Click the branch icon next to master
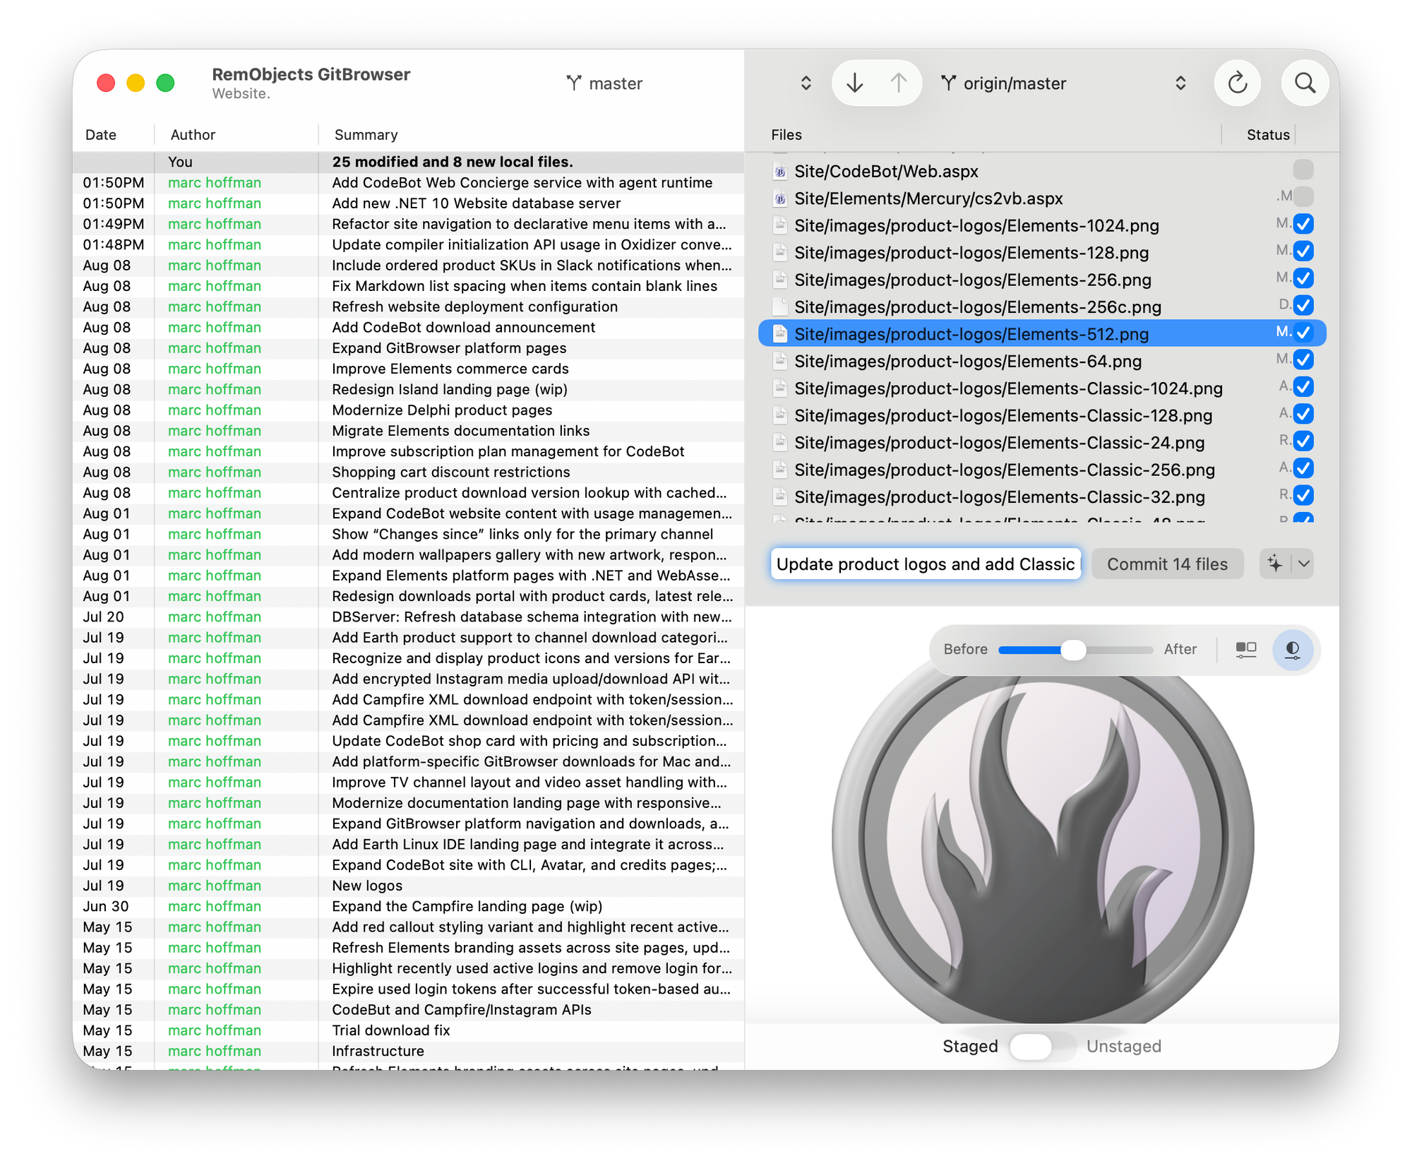 click(574, 83)
